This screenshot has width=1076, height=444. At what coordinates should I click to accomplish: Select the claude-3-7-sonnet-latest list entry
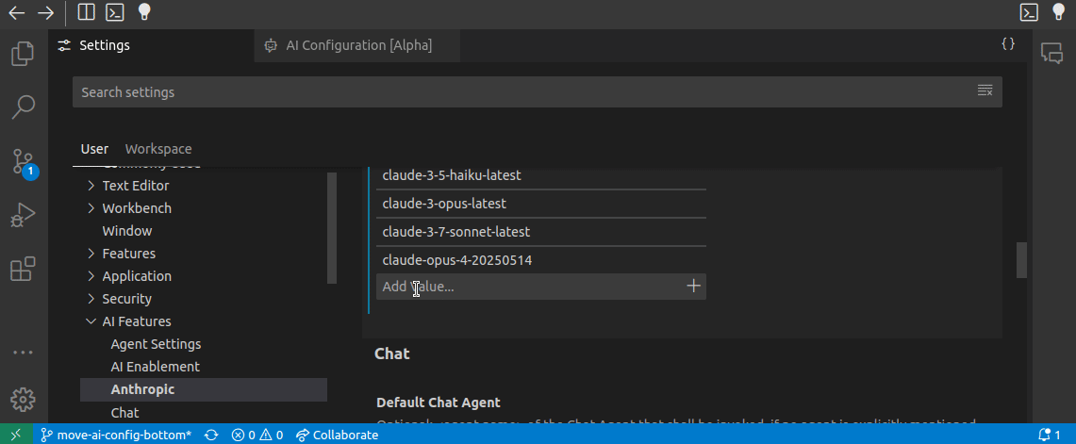540,232
